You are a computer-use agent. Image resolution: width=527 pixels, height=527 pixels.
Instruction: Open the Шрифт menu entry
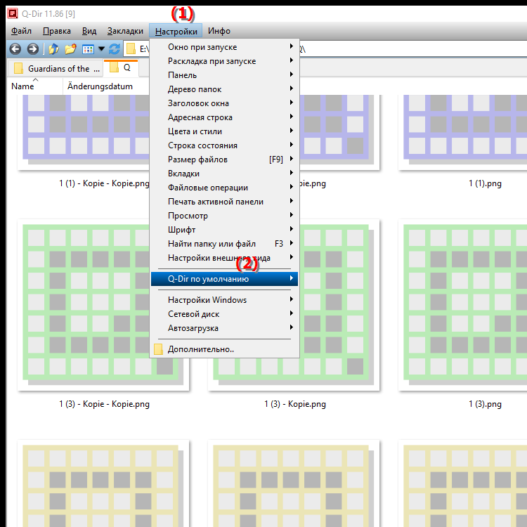[225, 230]
